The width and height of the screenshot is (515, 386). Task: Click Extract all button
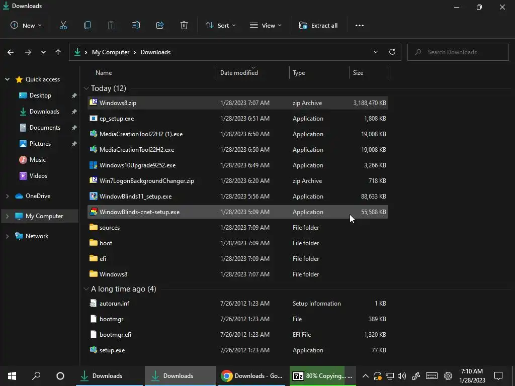(318, 26)
